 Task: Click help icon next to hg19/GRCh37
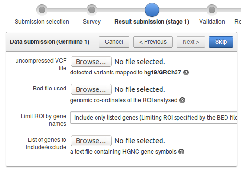[x=186, y=73]
